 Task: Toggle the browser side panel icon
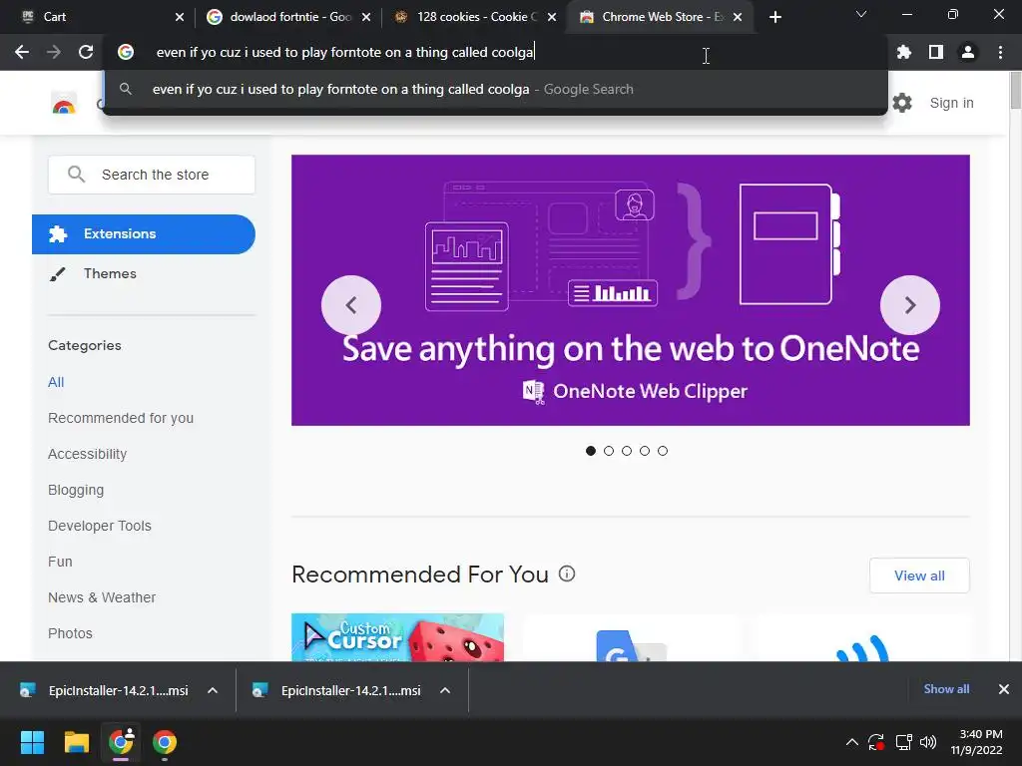click(936, 52)
